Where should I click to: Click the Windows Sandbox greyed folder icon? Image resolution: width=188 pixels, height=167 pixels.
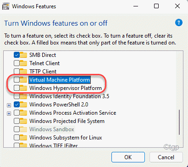point(23,129)
